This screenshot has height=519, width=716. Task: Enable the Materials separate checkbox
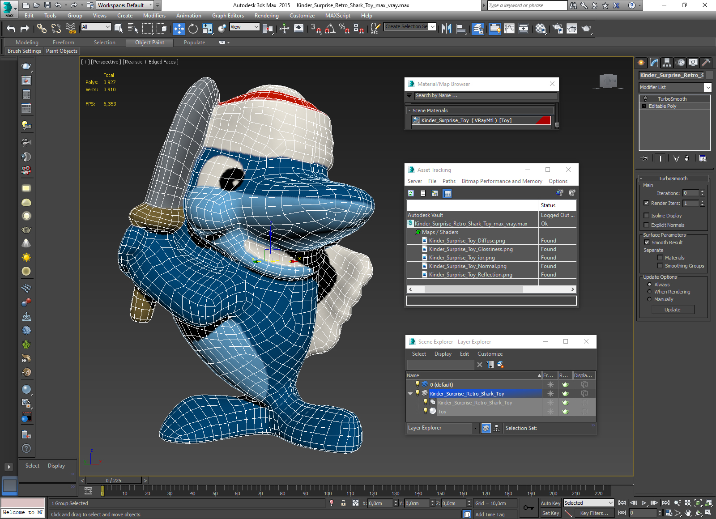point(660,258)
